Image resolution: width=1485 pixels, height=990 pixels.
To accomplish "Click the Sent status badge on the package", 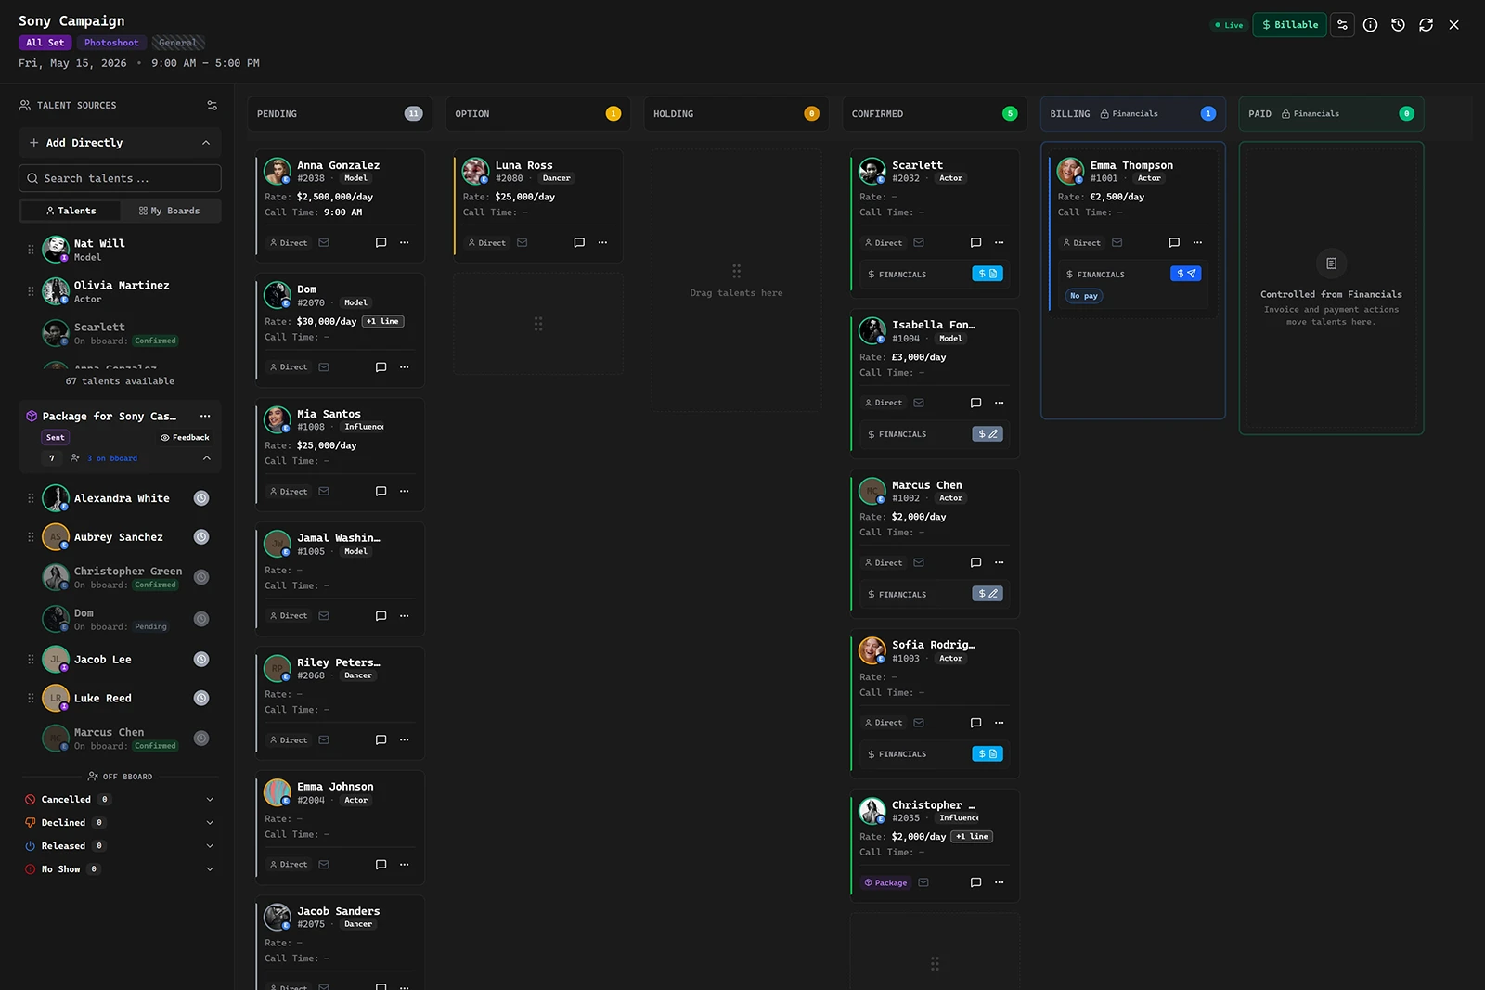I will (x=56, y=438).
